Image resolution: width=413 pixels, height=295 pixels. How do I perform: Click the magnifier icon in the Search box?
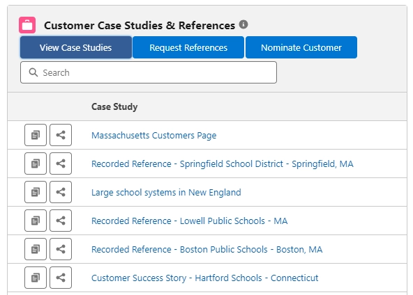(x=33, y=72)
